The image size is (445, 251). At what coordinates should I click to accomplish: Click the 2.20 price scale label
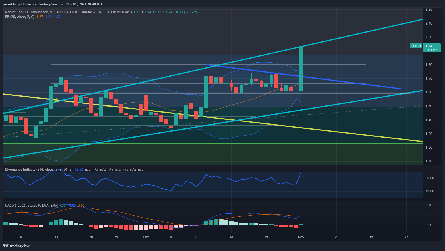[429, 9]
